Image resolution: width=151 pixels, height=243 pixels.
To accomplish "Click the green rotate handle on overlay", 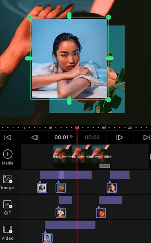I will pyautogui.click(x=108, y=17).
